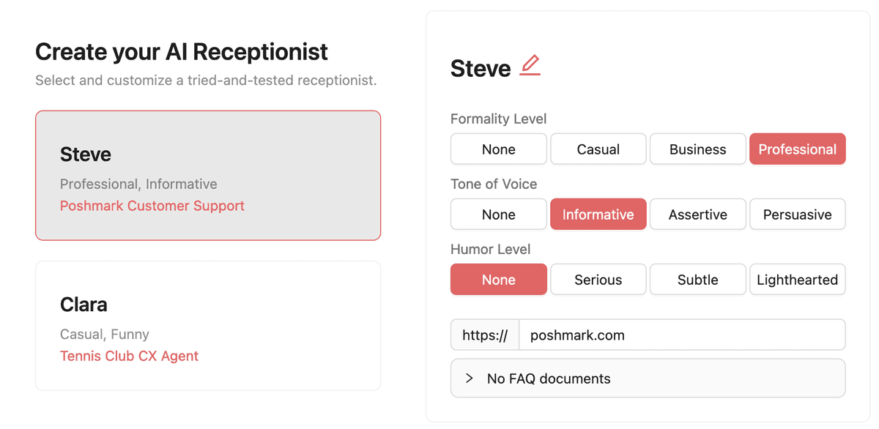This screenshot has width=879, height=429.
Task: Click the pencil icon to rename Steve
Action: (x=531, y=66)
